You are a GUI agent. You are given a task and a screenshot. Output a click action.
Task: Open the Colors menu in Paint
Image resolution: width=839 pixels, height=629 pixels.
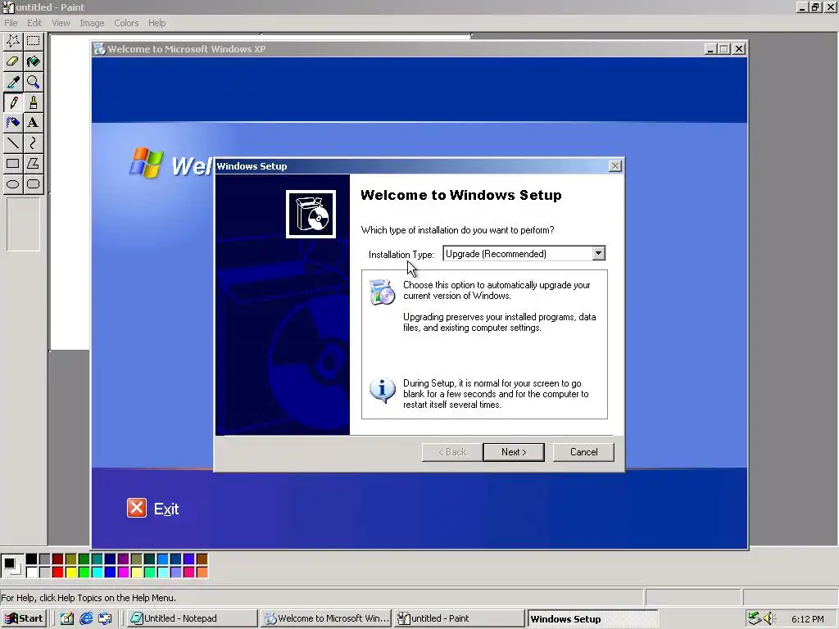[x=126, y=23]
